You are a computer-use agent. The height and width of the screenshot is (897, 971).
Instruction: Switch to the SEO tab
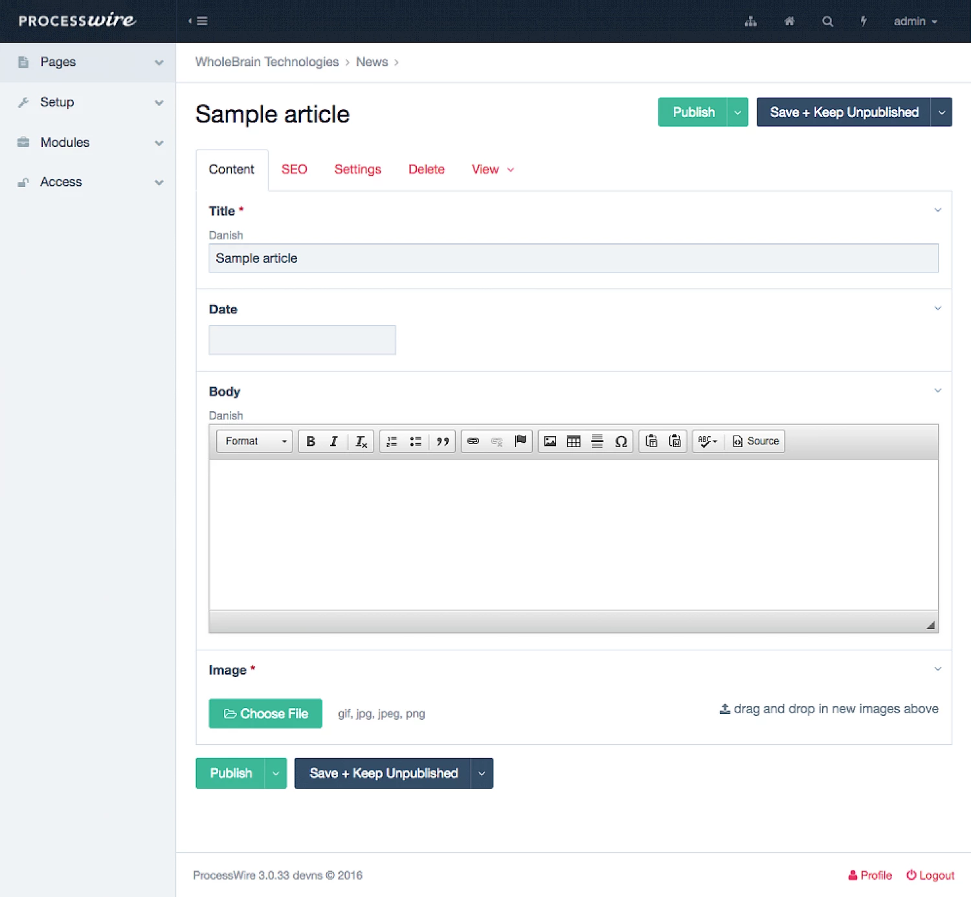point(294,170)
